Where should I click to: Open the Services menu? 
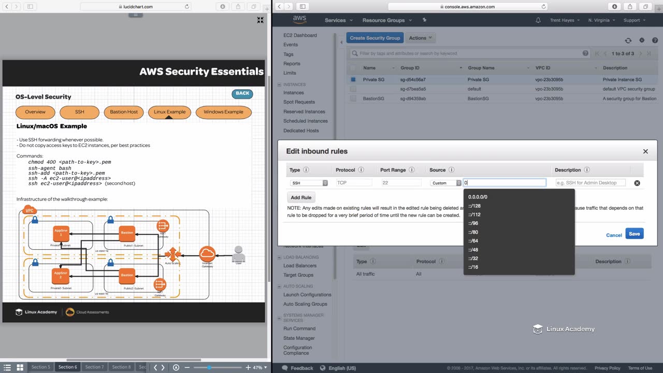(x=338, y=20)
